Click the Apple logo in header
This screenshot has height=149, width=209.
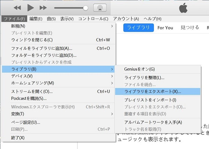[x=183, y=8]
